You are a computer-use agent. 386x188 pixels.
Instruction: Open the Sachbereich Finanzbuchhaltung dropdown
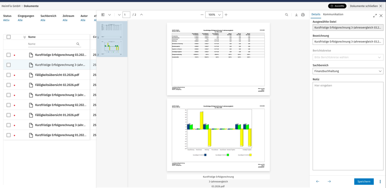coord(348,71)
